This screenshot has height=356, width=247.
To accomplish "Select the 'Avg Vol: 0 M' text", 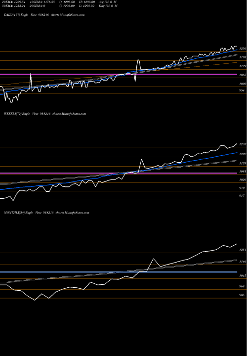I will pyautogui.click(x=108, y=2).
